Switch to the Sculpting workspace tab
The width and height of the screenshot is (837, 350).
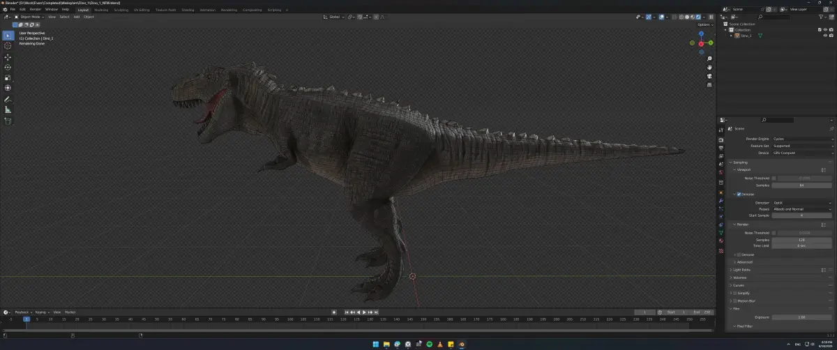(x=121, y=10)
